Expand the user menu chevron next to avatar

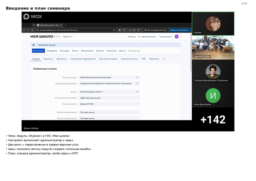(x=180, y=36)
